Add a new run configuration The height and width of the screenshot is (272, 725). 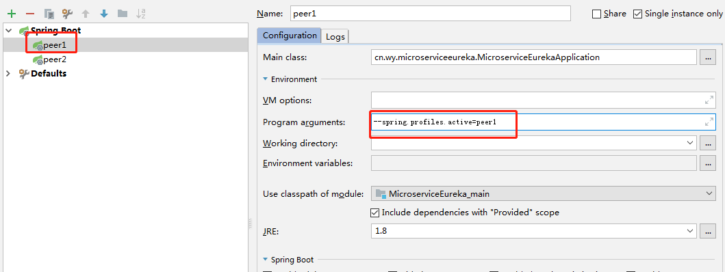12,14
